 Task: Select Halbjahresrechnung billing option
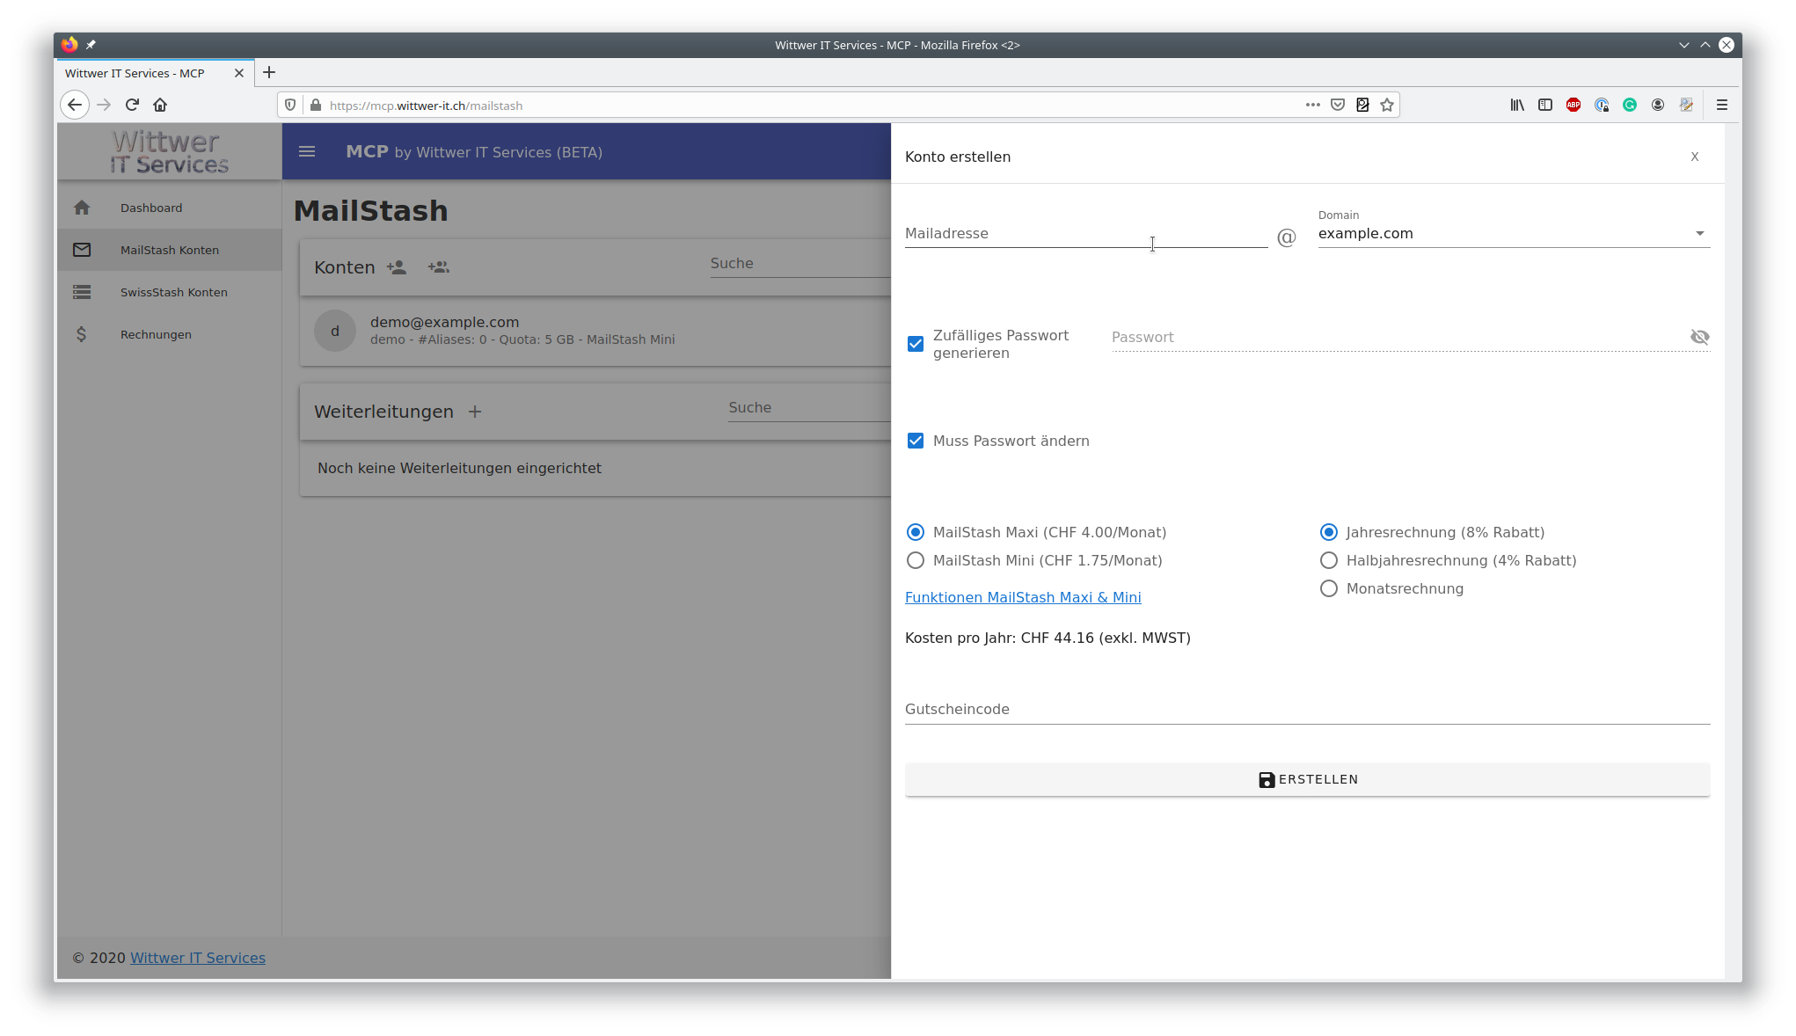pos(1329,560)
